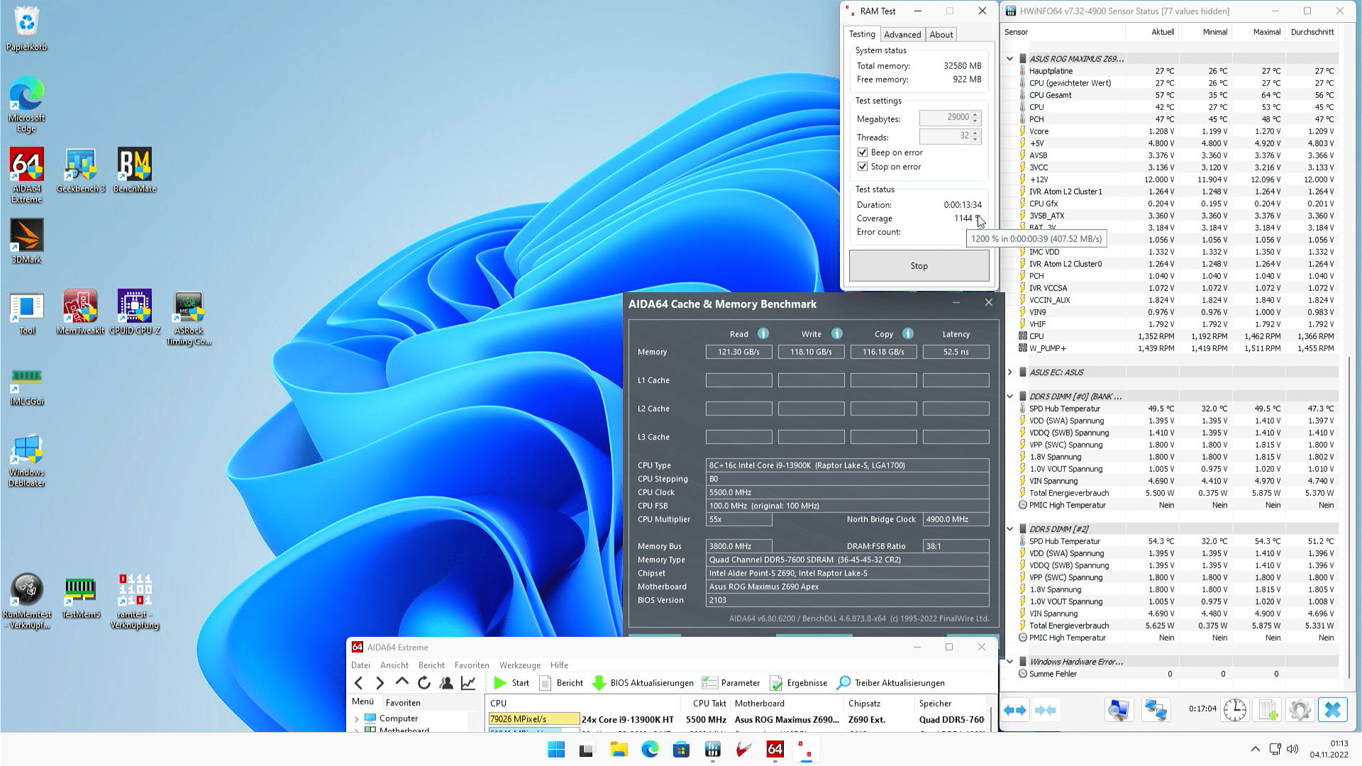Screen dimensions: 1362x766
Task: Open HWiNFO settings gear icon
Action: (x=1300, y=710)
